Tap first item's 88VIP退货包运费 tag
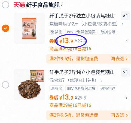 point(81,32)
